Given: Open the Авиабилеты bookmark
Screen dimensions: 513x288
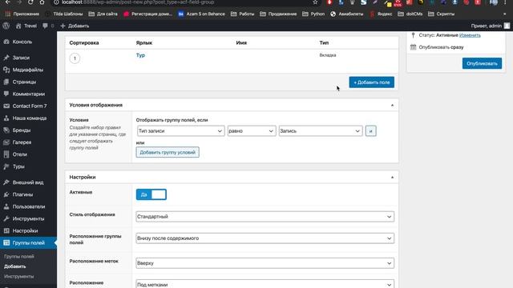Looking at the screenshot, I should point(347,14).
